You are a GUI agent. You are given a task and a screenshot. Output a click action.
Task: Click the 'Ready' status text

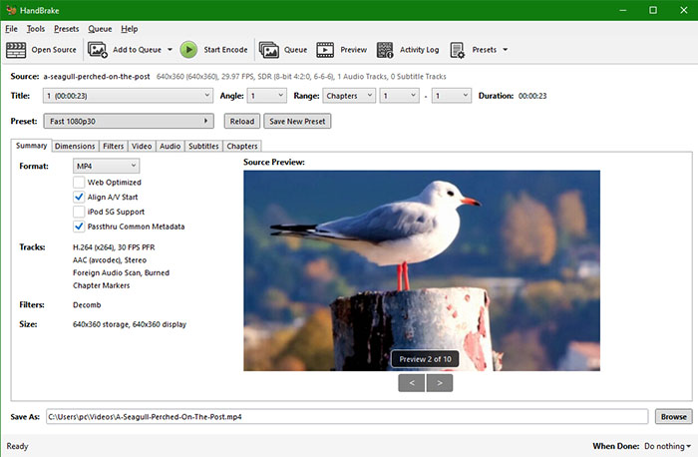click(x=17, y=446)
